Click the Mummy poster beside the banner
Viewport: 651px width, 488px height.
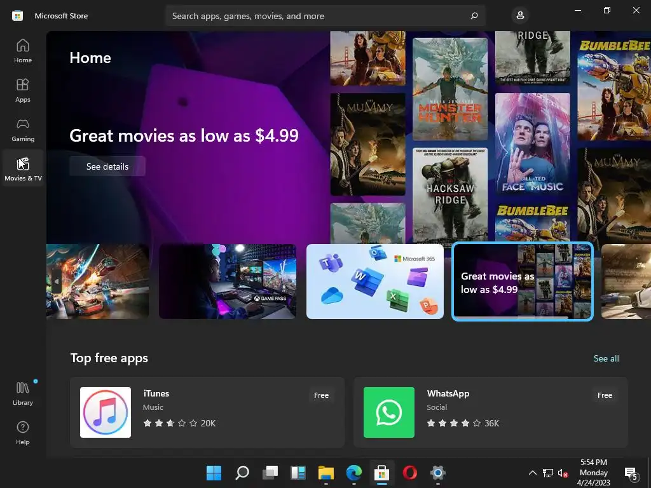pos(367,144)
